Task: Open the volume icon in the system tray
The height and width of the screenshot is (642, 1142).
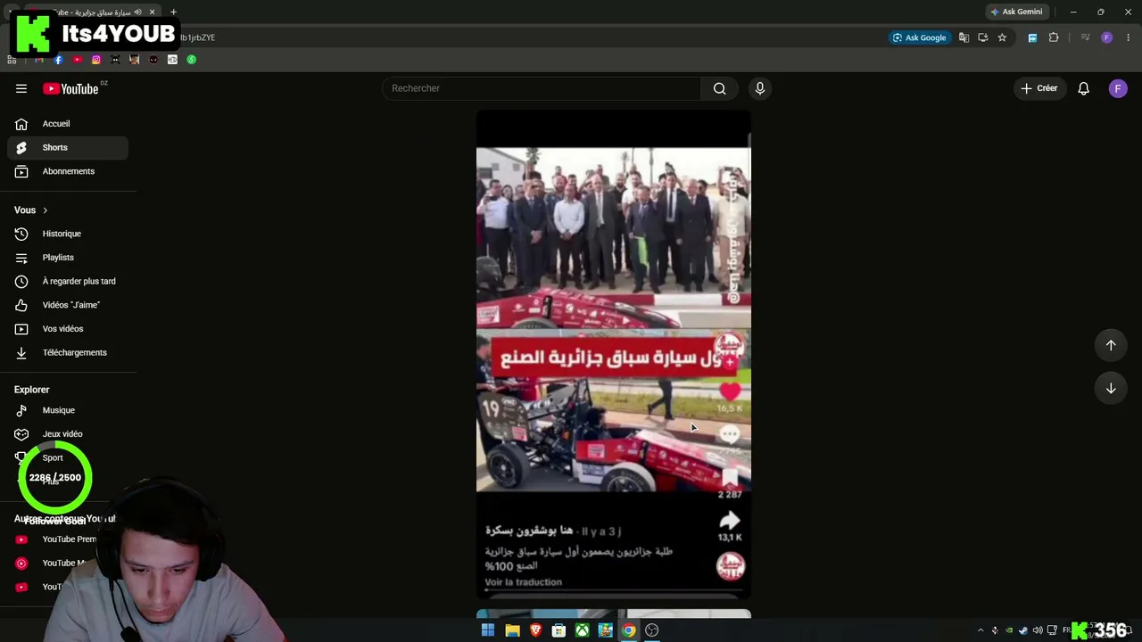Action: point(1038,630)
